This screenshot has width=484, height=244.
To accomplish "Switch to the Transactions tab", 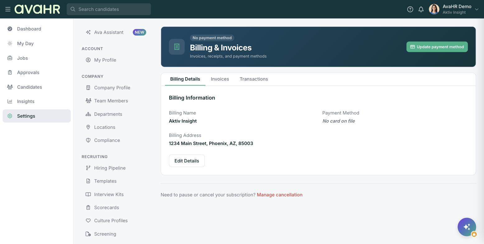I will [254, 79].
